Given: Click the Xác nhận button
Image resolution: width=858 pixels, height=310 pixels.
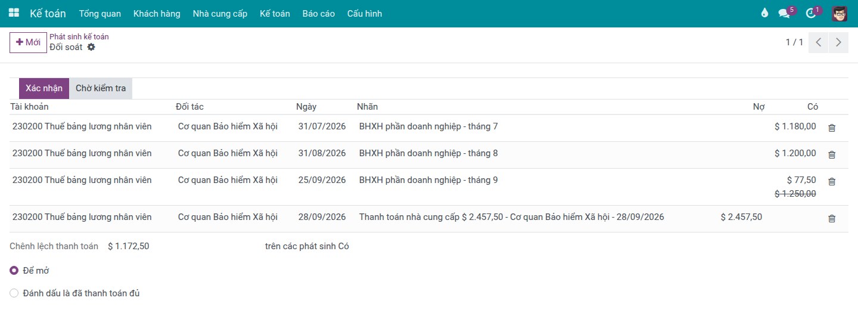Looking at the screenshot, I should [x=44, y=88].
